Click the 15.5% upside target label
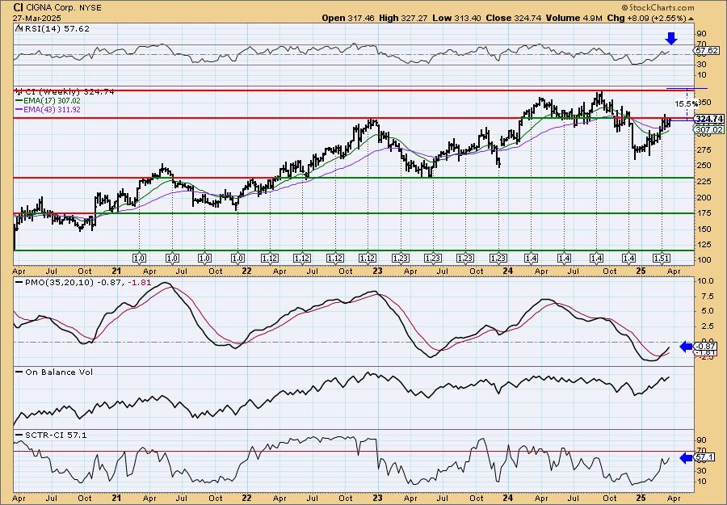Image resolution: width=727 pixels, height=505 pixels. [x=686, y=103]
